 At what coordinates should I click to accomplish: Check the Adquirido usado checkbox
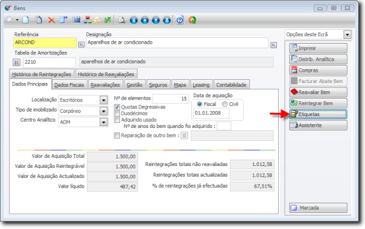[x=117, y=120]
